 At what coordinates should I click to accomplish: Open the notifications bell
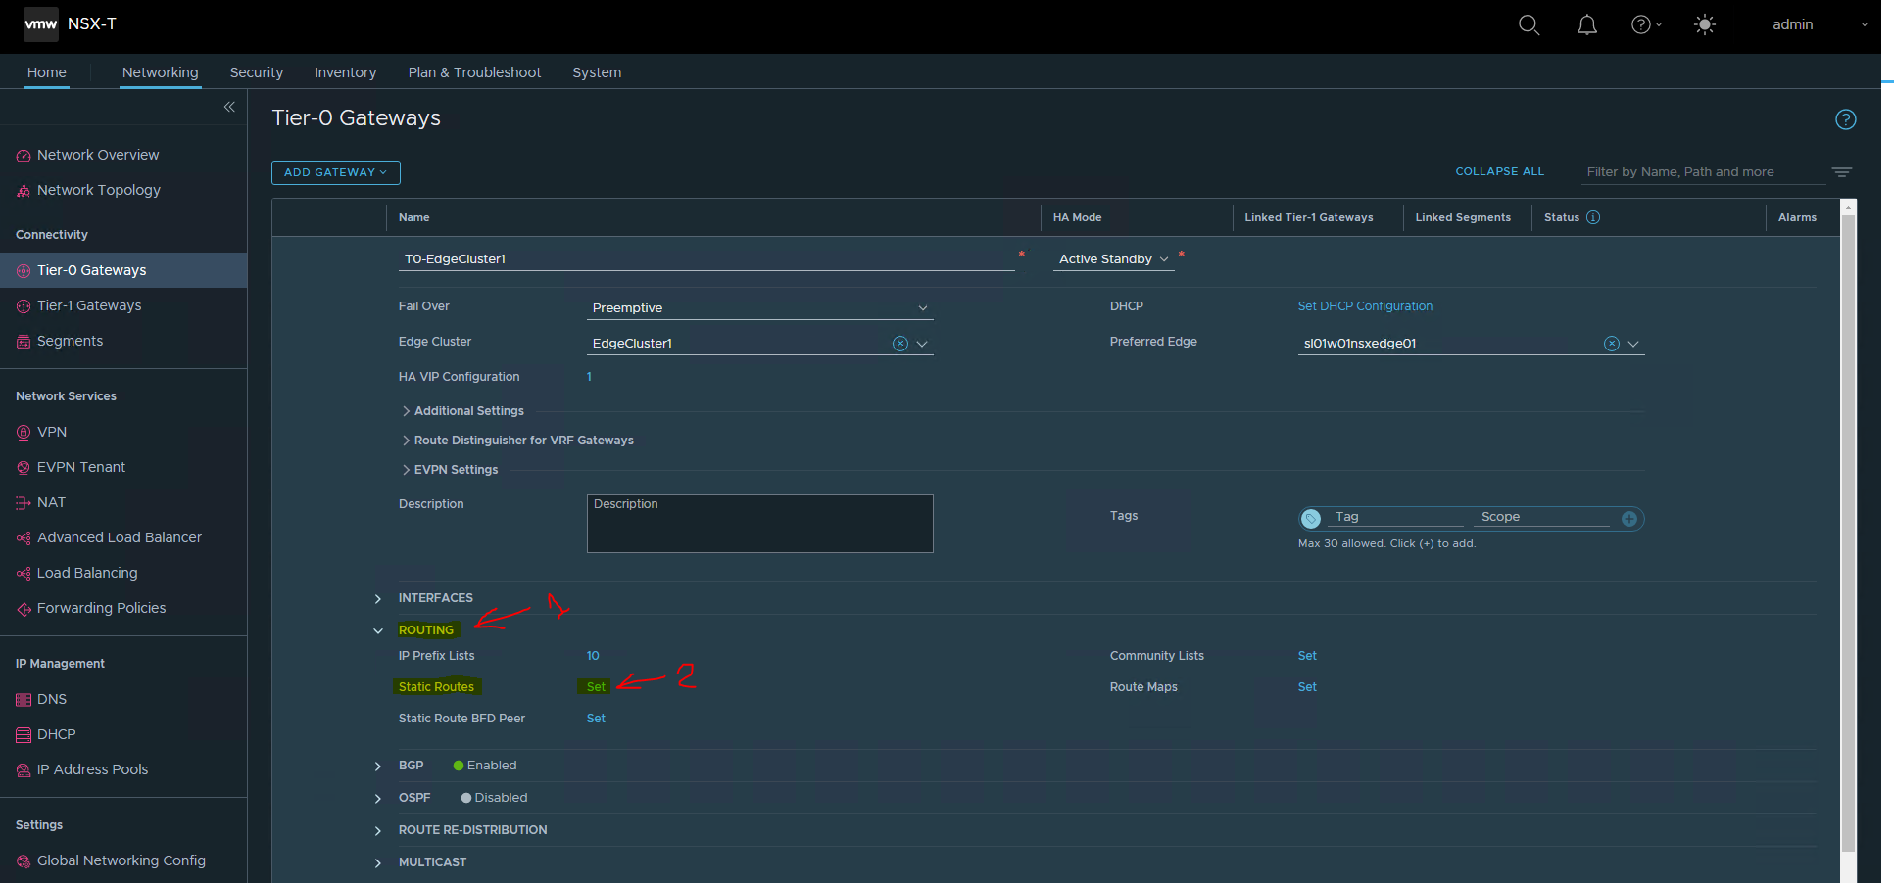point(1587,24)
